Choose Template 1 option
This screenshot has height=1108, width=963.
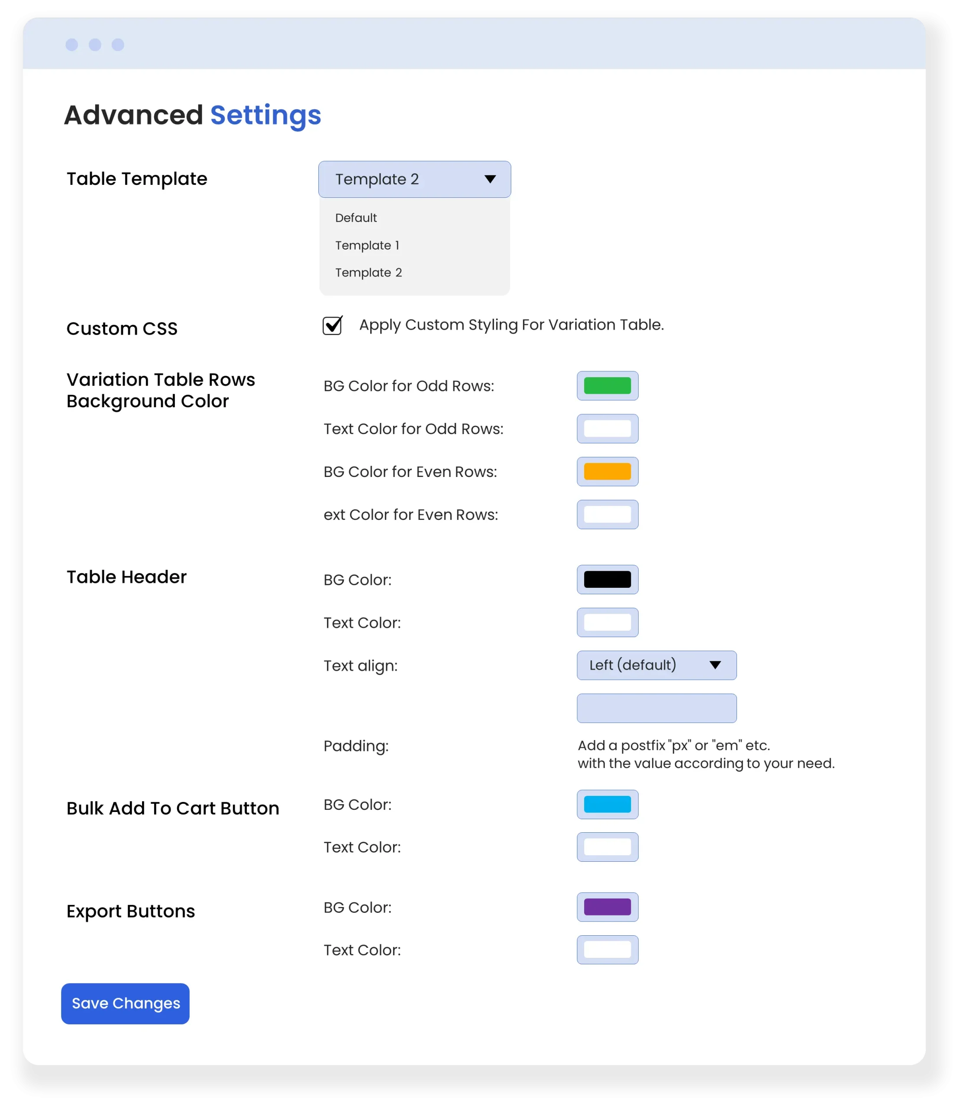[367, 245]
